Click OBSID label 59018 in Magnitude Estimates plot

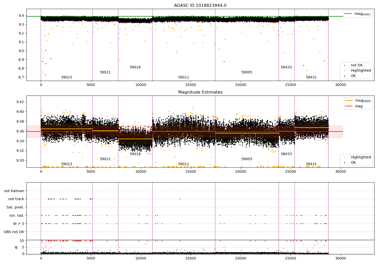click(x=135, y=154)
